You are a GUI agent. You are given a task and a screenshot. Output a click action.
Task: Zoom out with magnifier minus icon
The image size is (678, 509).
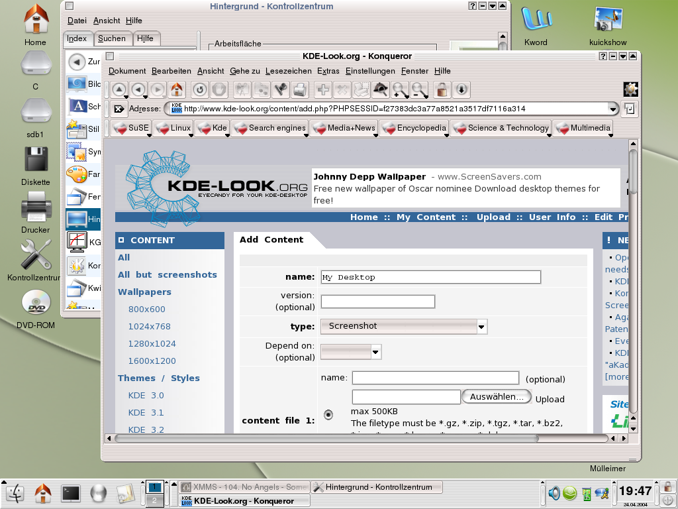pyautogui.click(x=419, y=89)
